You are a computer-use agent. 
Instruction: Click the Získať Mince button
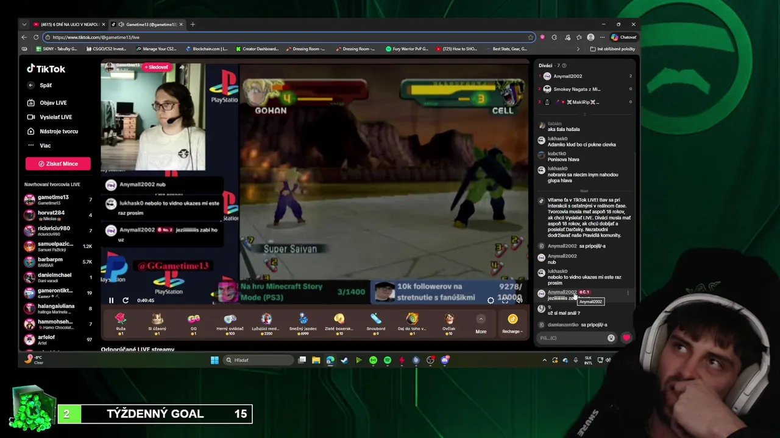pos(58,164)
